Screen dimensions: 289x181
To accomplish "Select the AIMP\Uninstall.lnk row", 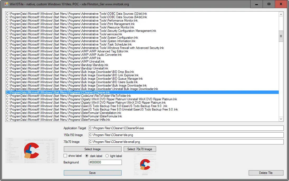I will pyautogui.click(x=142, y=62).
